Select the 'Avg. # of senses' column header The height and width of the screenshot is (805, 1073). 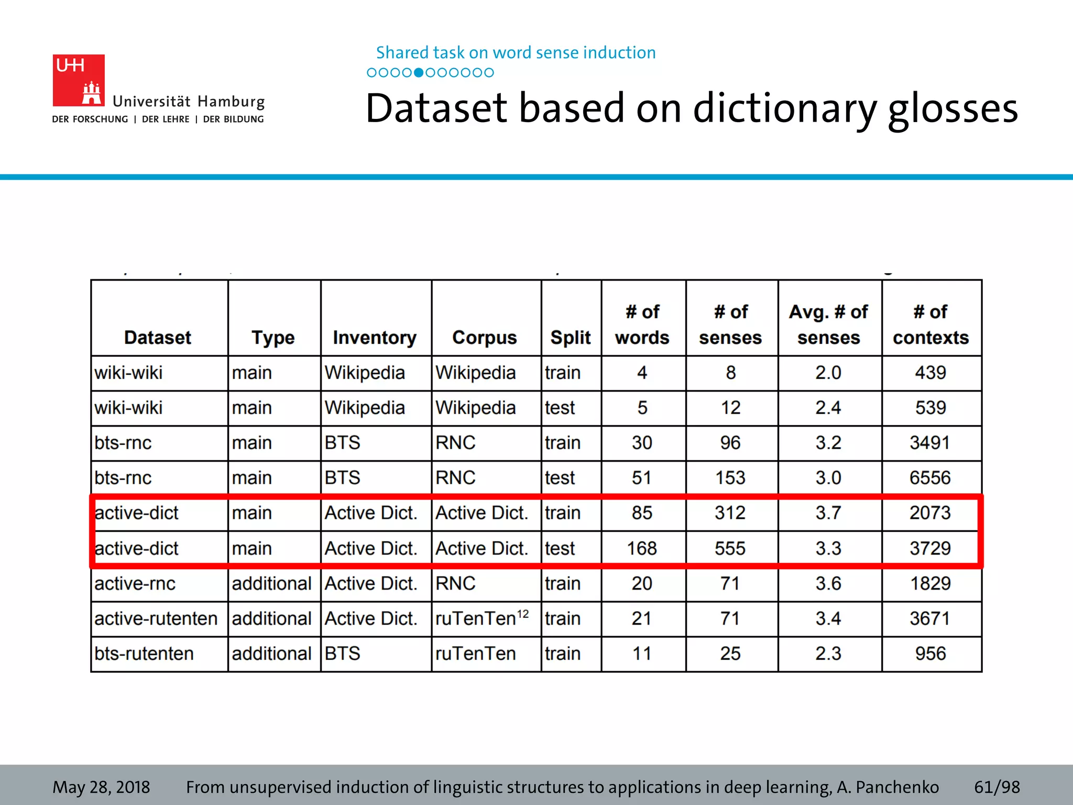tap(829, 324)
